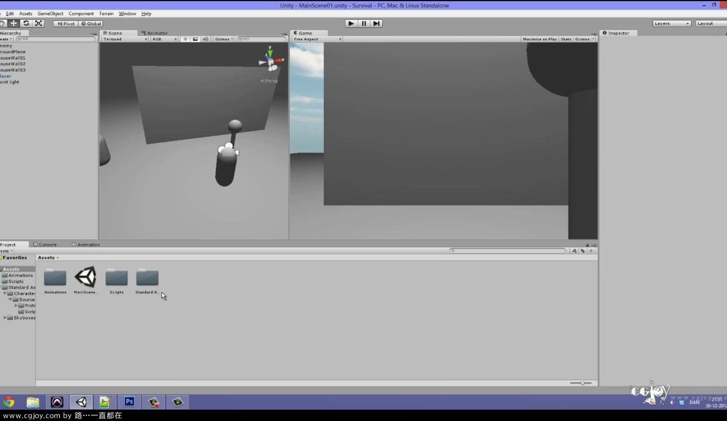Viewport: 727px width, 421px height.
Task: Open the Layout dropdown
Action: [711, 23]
